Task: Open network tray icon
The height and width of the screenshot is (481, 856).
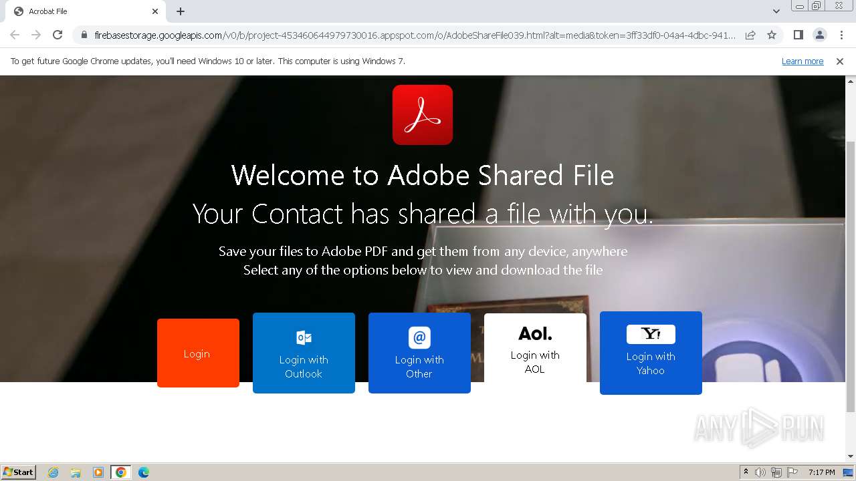Action: (776, 472)
